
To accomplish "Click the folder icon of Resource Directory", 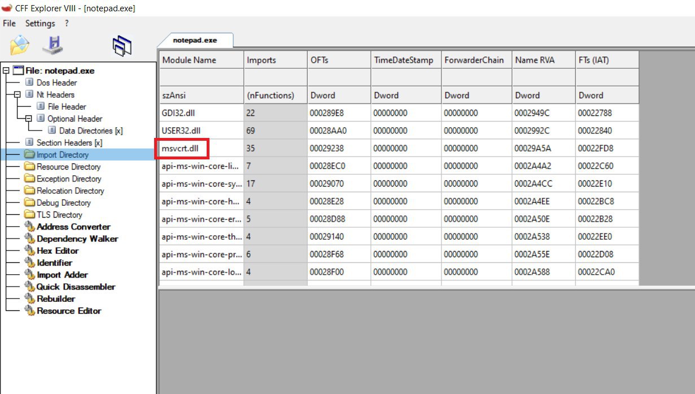I will [x=29, y=167].
